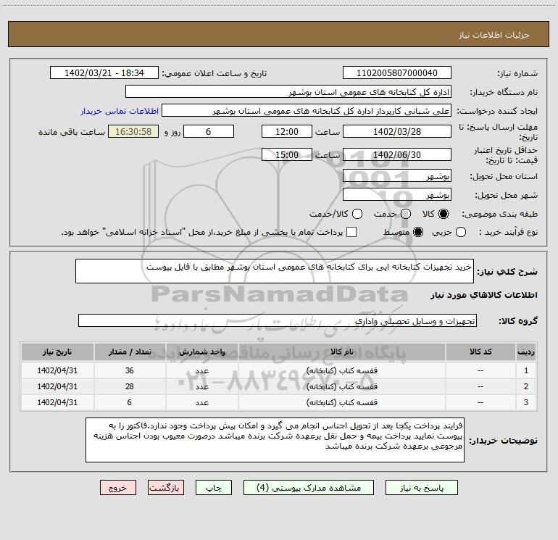Screen dimensions: 558x540
Task: Click the buyer organization name field
Action: click(288, 92)
